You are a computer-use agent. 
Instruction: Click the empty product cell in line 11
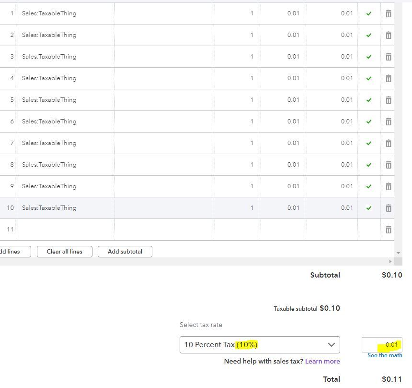tap(66, 230)
